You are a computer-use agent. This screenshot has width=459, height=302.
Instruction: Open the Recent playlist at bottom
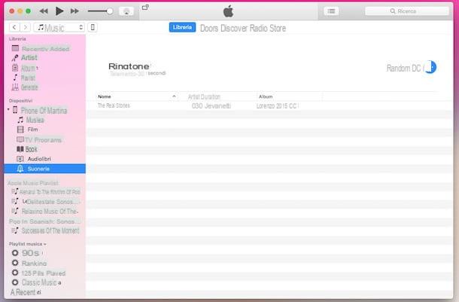[x=26, y=292]
